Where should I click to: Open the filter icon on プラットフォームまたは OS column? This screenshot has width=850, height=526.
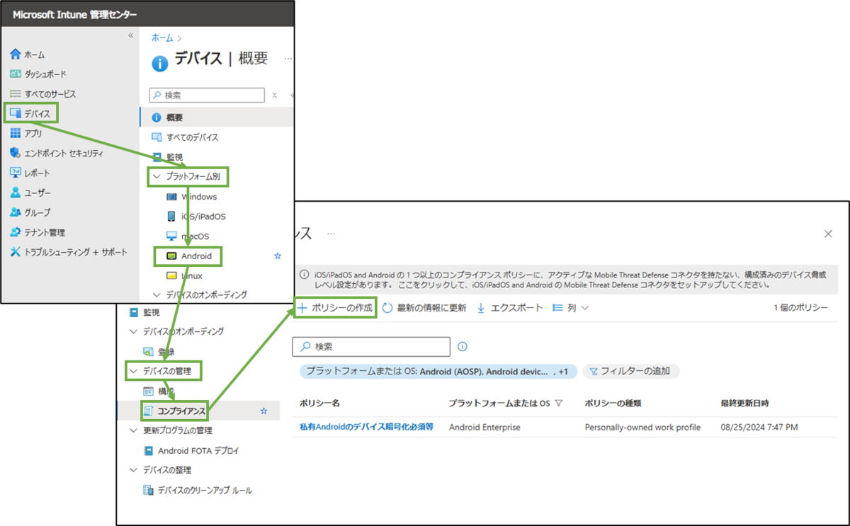click(559, 404)
